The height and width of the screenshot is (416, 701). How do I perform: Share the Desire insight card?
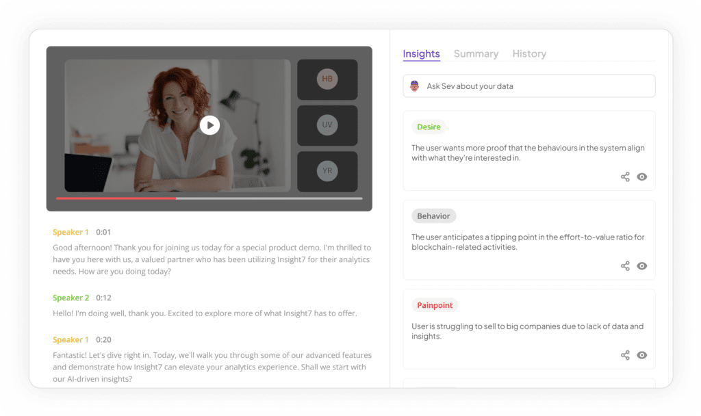pyautogui.click(x=625, y=177)
